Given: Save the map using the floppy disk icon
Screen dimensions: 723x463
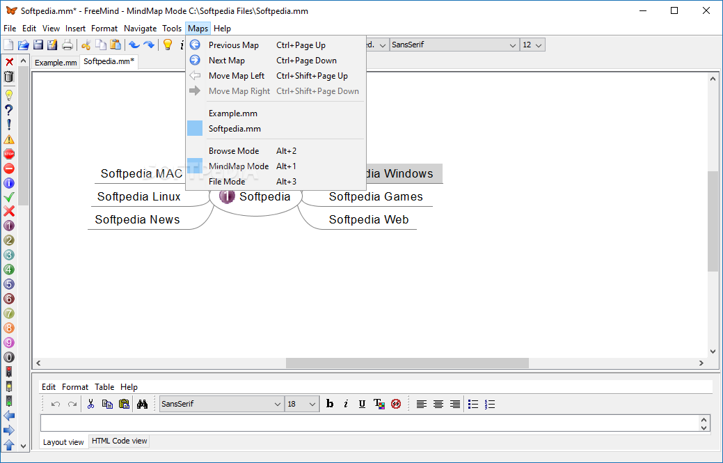Looking at the screenshot, I should tap(38, 45).
